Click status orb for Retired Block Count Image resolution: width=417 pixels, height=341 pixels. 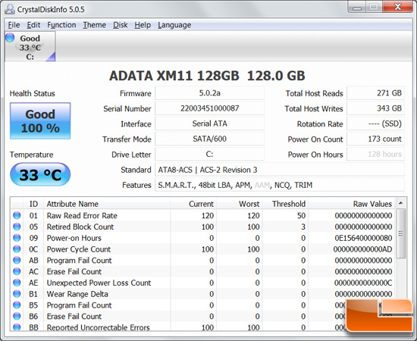click(x=17, y=227)
